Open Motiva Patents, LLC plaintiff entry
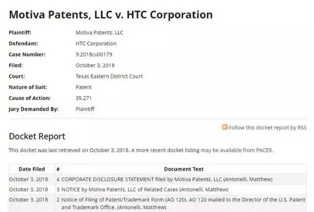 point(99,32)
